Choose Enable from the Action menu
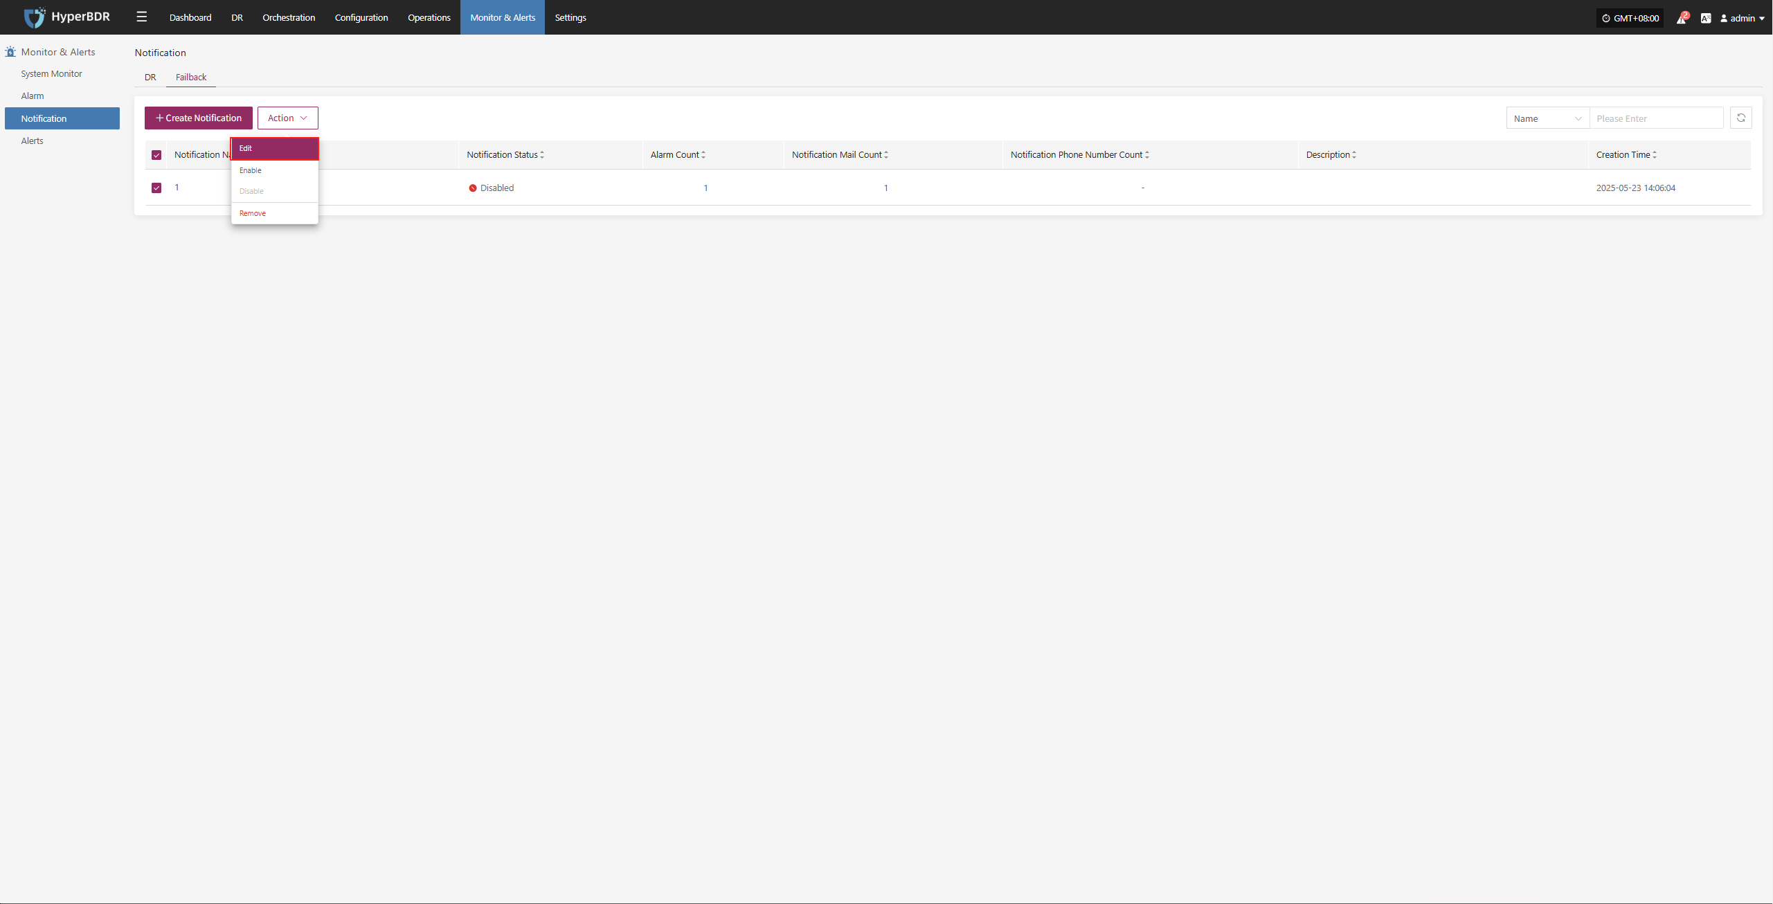 coord(275,170)
